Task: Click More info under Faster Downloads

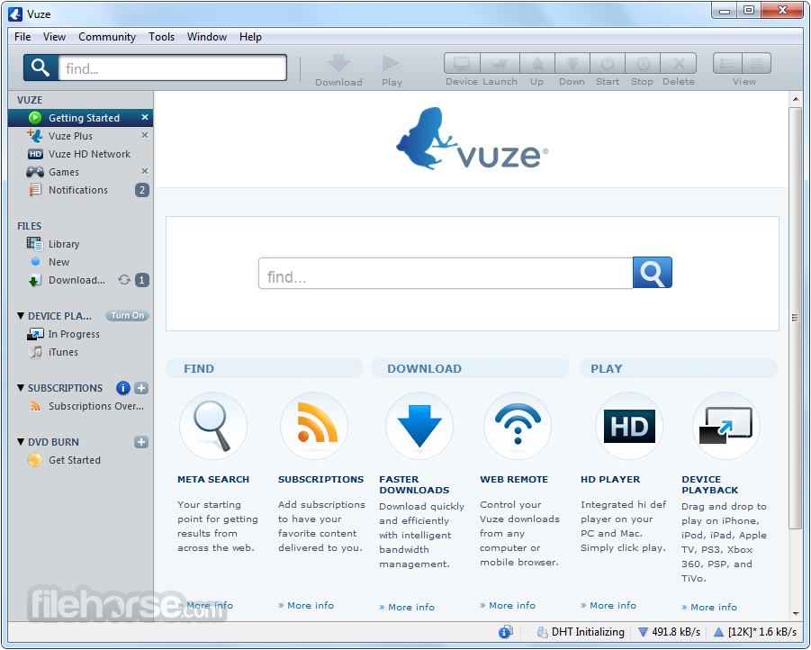Action: 411,607
